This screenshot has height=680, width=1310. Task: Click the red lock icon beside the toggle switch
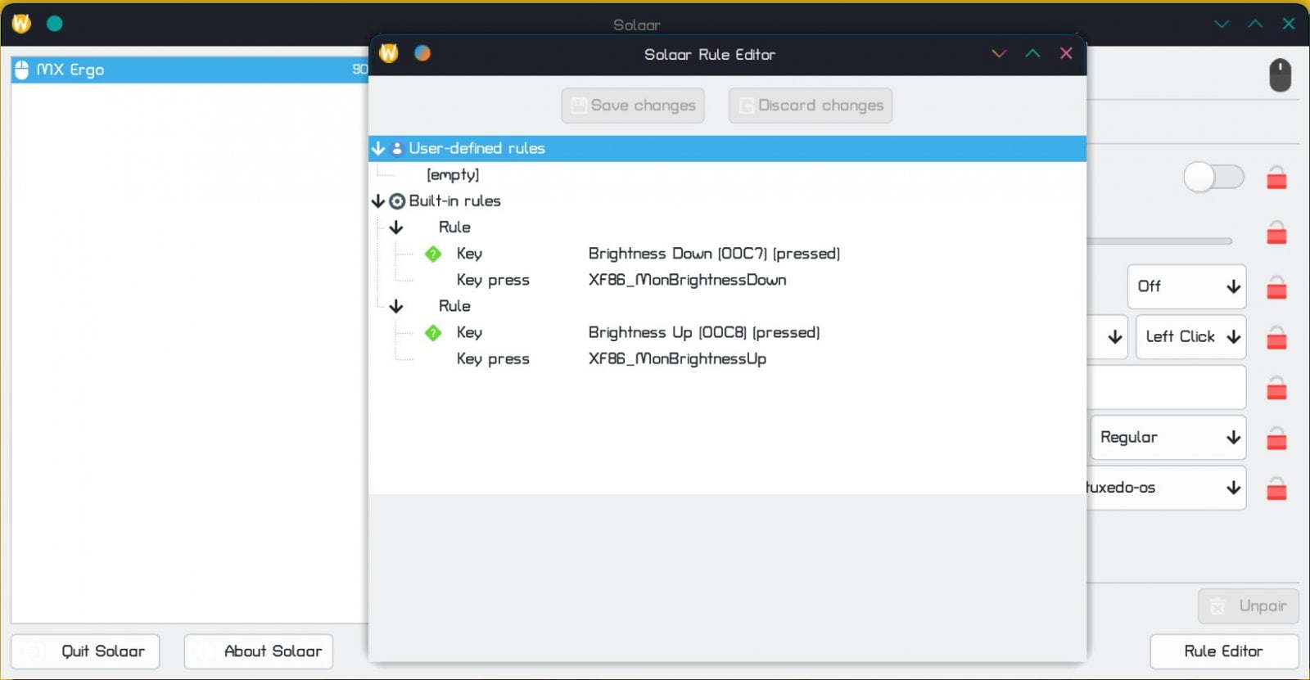coord(1276,178)
